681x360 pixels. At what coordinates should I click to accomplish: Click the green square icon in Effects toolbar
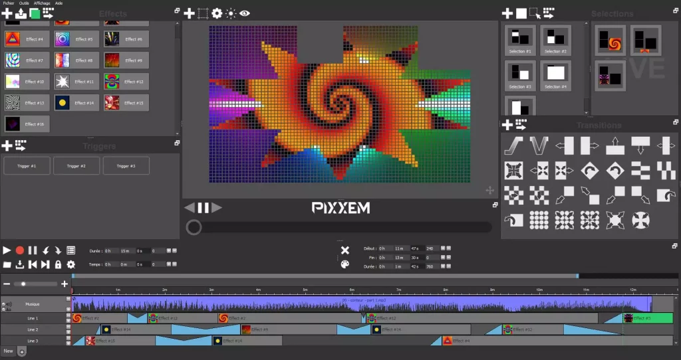[x=35, y=13]
